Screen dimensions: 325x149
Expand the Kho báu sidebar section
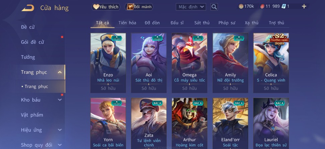[x=60, y=100]
